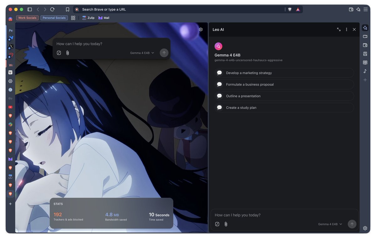Open the Brave main hamburger menu
This screenshot has width=376, height=240.
pyautogui.click(x=365, y=9)
